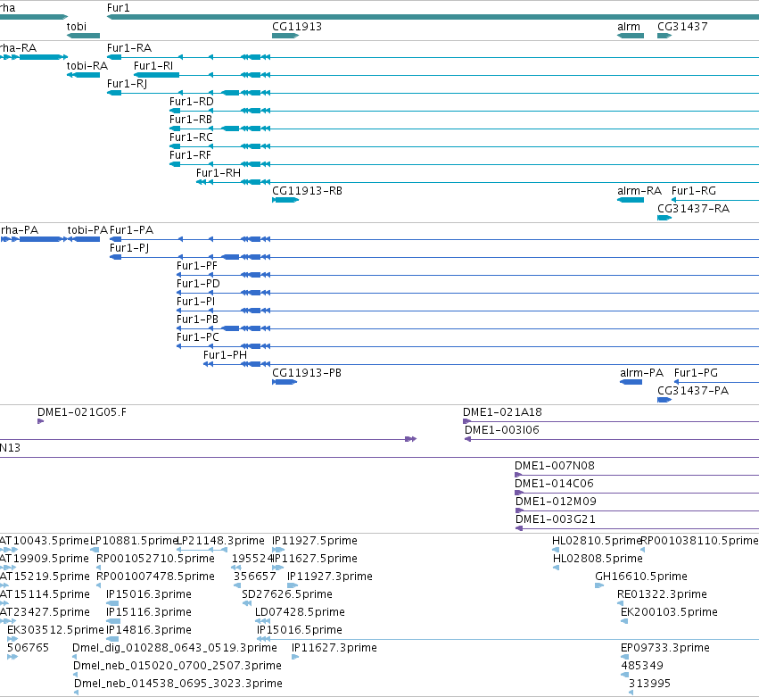Screen dimensions: 759x697
Task: Select protein Fur1-PI label
Action: 195,302
